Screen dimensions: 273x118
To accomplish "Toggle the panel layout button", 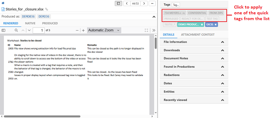I will [x=118, y=3].
